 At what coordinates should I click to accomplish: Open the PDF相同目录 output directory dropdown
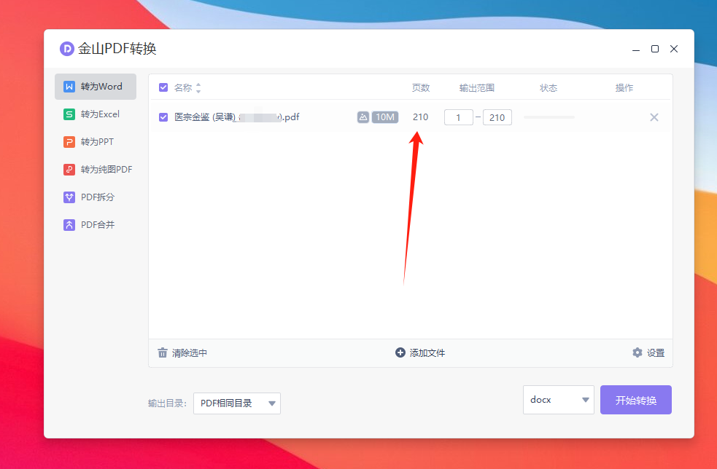pyautogui.click(x=237, y=403)
